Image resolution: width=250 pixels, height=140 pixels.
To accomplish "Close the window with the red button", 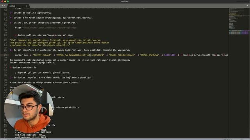I will click(x=2, y=1).
